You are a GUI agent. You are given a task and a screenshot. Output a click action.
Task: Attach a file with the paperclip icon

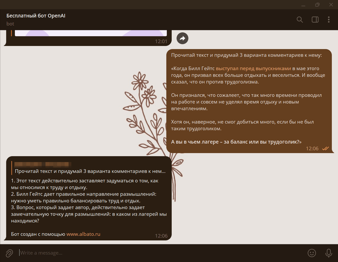9,253
